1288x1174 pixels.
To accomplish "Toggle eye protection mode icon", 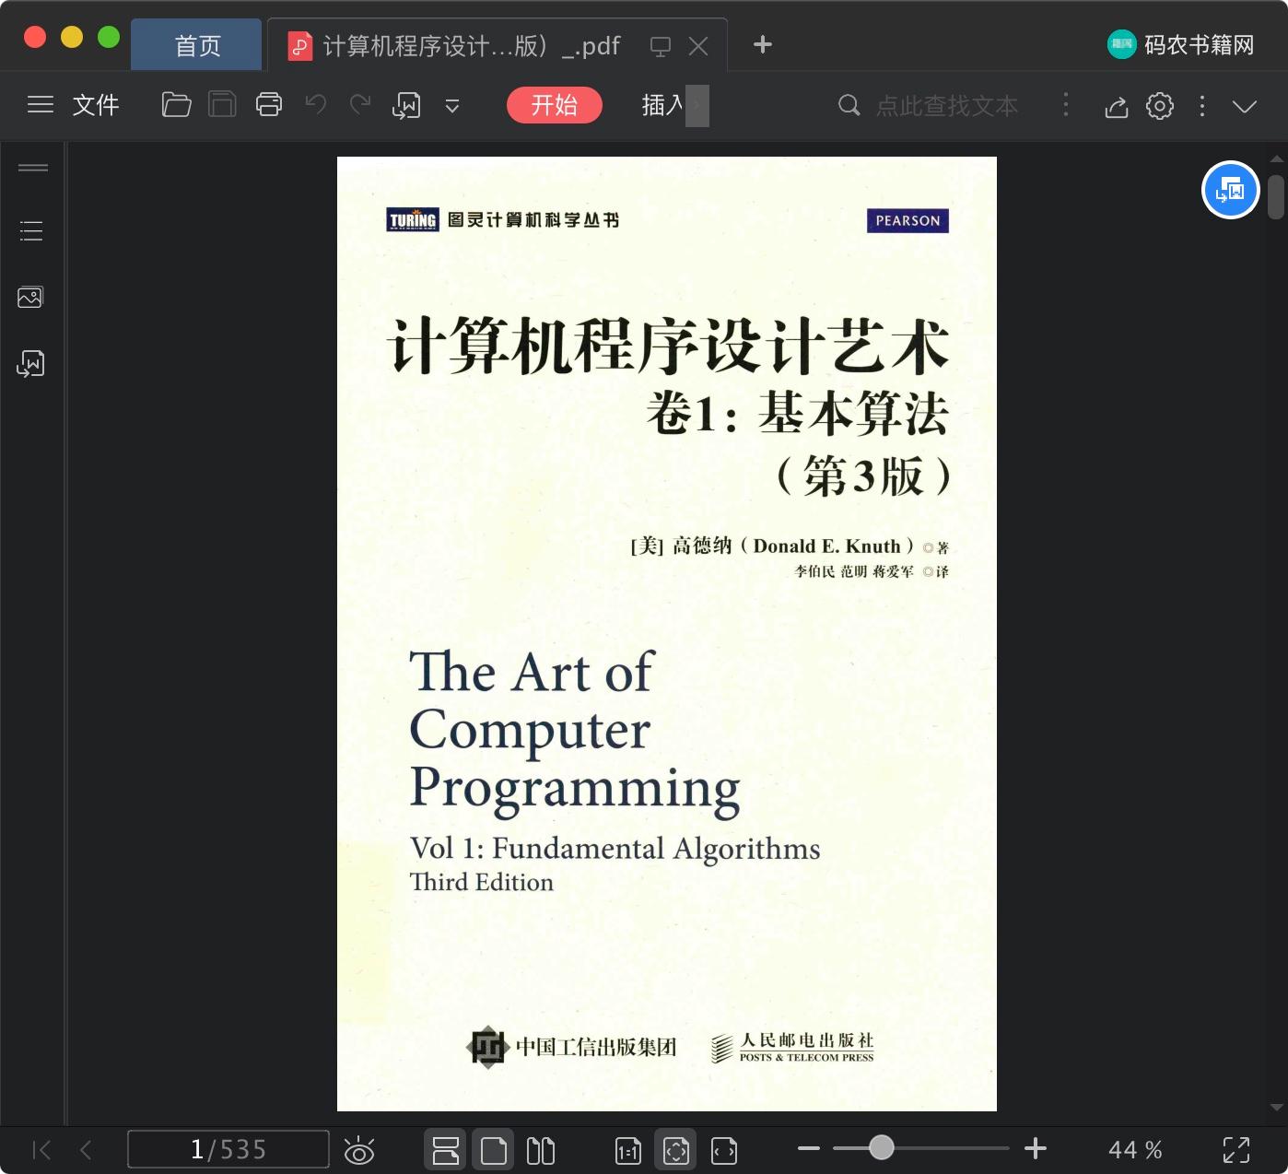I will click(x=359, y=1150).
